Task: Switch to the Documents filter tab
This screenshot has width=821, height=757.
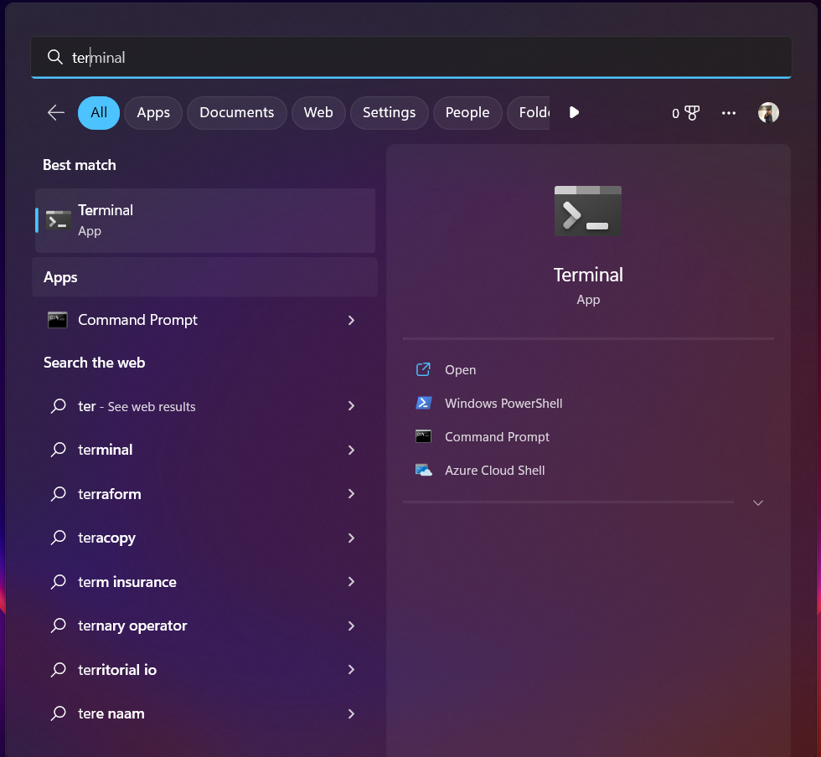Action: 236,112
